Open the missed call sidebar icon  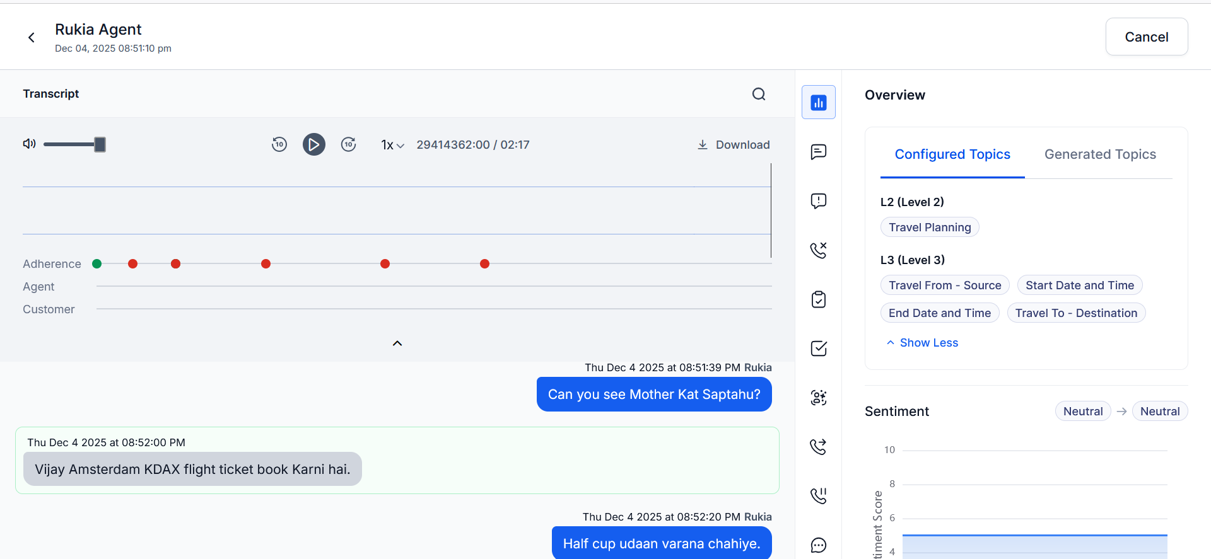pyautogui.click(x=819, y=250)
